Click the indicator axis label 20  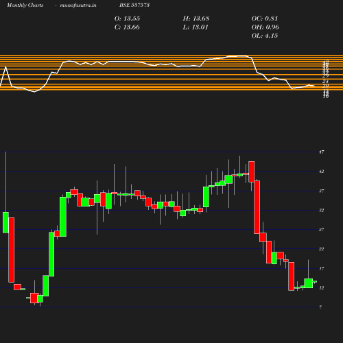click(x=325, y=86)
